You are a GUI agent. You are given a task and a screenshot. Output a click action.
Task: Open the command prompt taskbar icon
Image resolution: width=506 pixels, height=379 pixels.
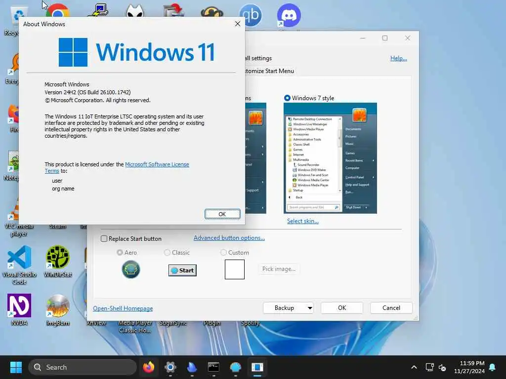(x=213, y=367)
